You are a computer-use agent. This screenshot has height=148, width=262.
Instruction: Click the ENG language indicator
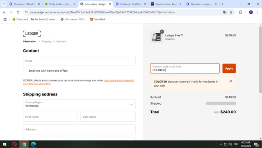click(x=236, y=144)
